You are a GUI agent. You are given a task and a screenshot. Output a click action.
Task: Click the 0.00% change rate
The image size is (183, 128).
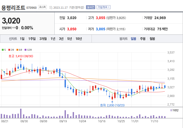point(27,28)
